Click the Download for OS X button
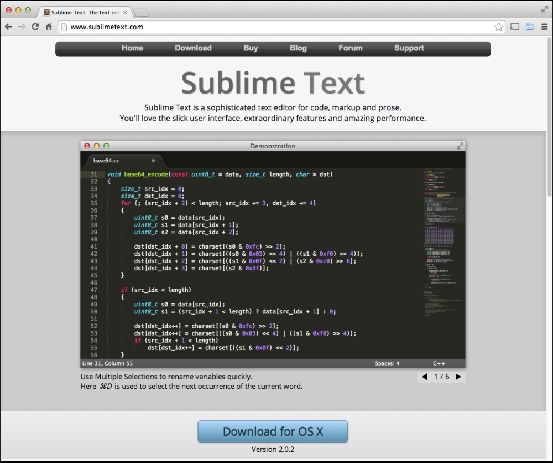 click(273, 431)
